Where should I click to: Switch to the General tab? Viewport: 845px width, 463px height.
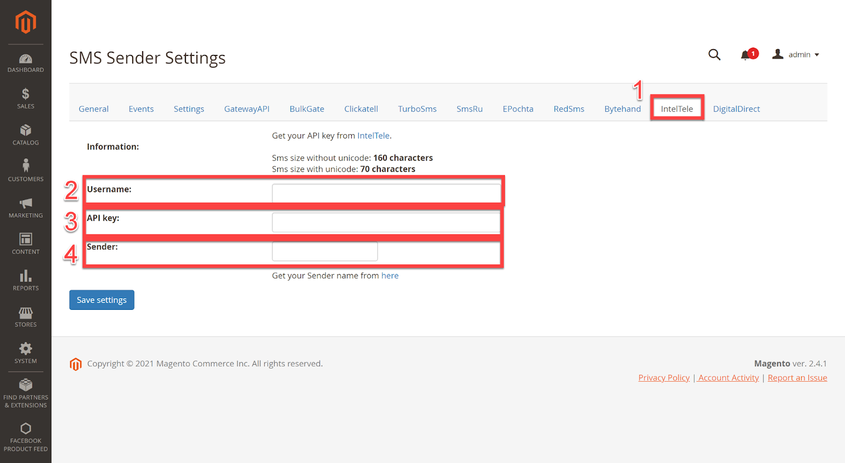[93, 109]
